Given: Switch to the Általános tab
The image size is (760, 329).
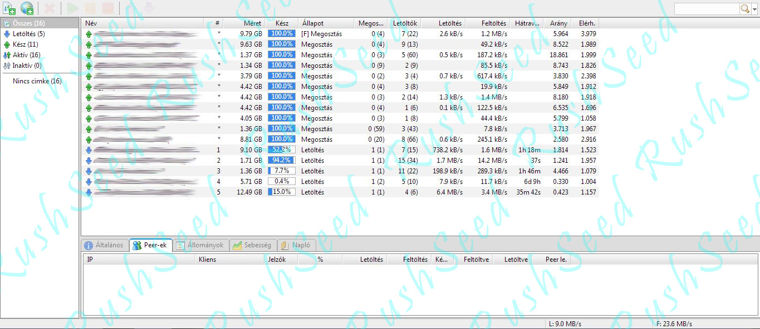Looking at the screenshot, I should pyautogui.click(x=104, y=245).
